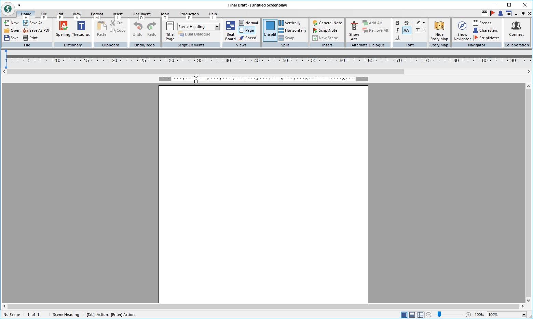Switch to single page layout in status bar
This screenshot has width=533, height=319.
click(404, 315)
